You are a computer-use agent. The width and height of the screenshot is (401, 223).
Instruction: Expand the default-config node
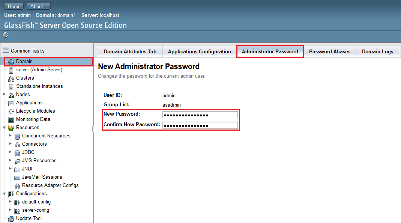10,202
